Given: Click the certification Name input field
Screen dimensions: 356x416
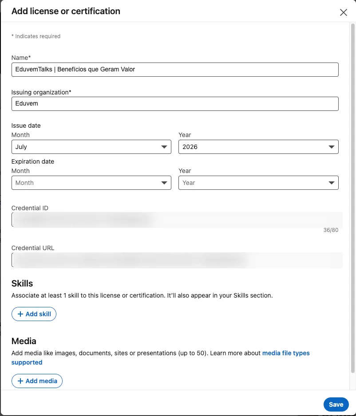Looking at the screenshot, I should tap(175, 70).
